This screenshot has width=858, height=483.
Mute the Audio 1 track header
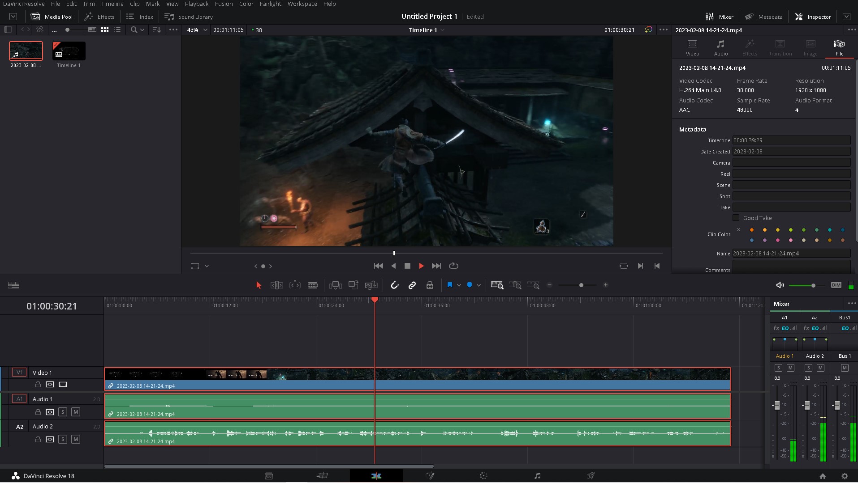point(76,412)
